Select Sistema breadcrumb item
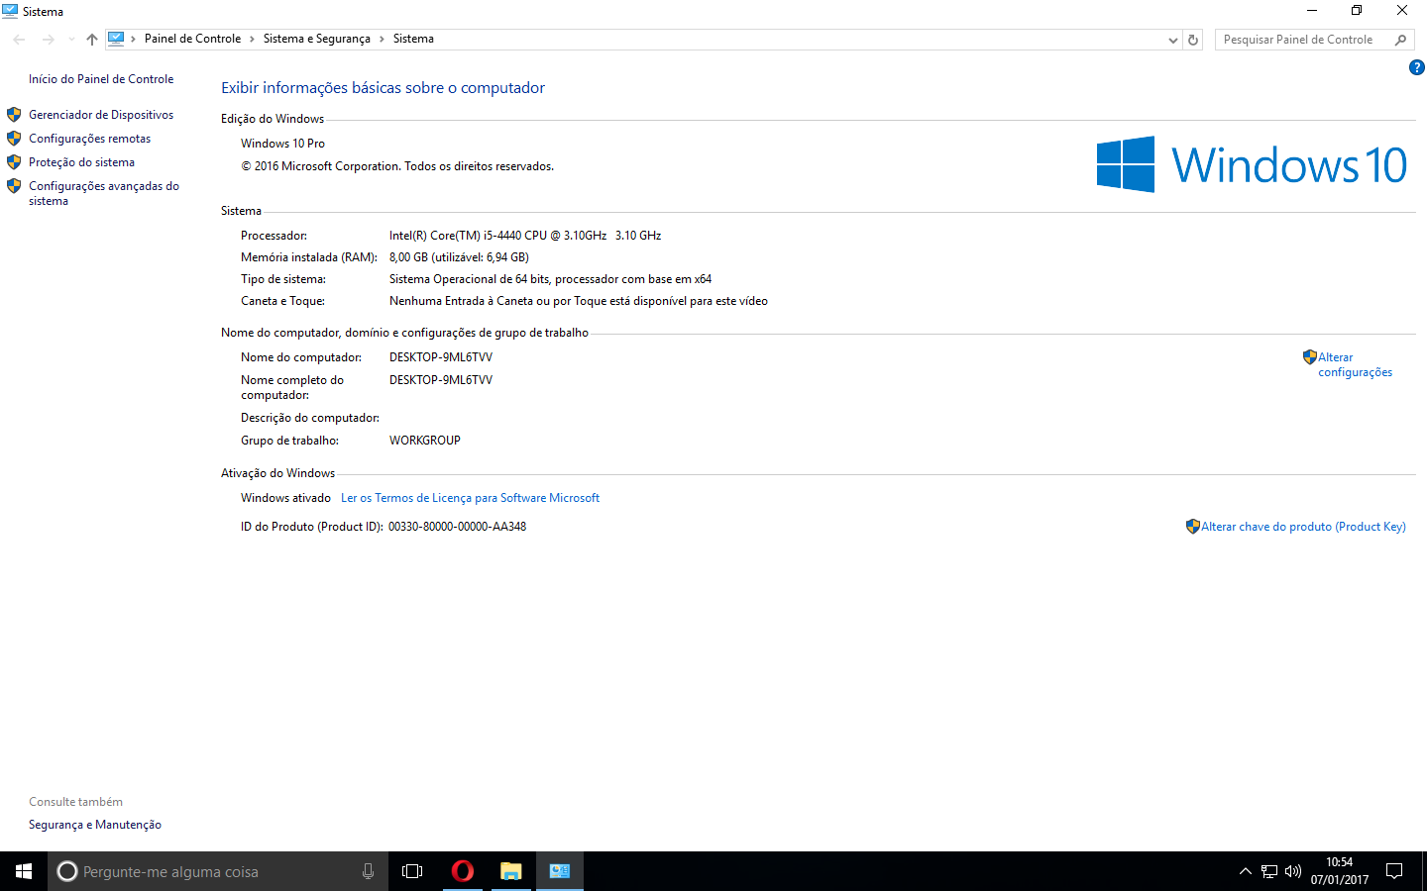Screen dimensions: 1427x891 point(413,39)
